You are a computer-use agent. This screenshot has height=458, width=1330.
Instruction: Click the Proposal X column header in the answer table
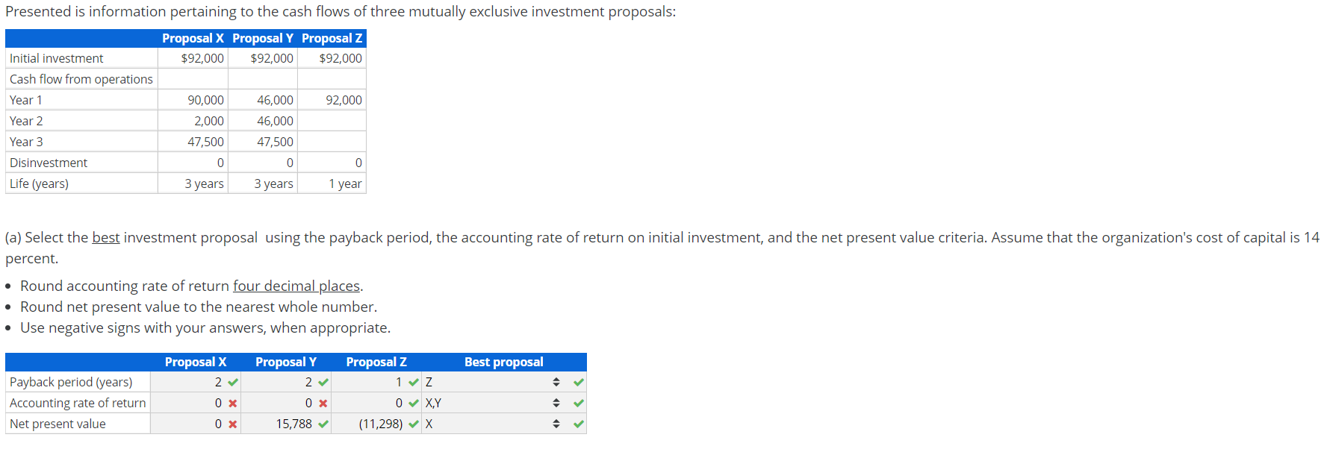pos(196,362)
